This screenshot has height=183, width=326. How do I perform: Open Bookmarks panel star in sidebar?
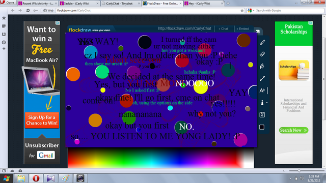[4, 18]
